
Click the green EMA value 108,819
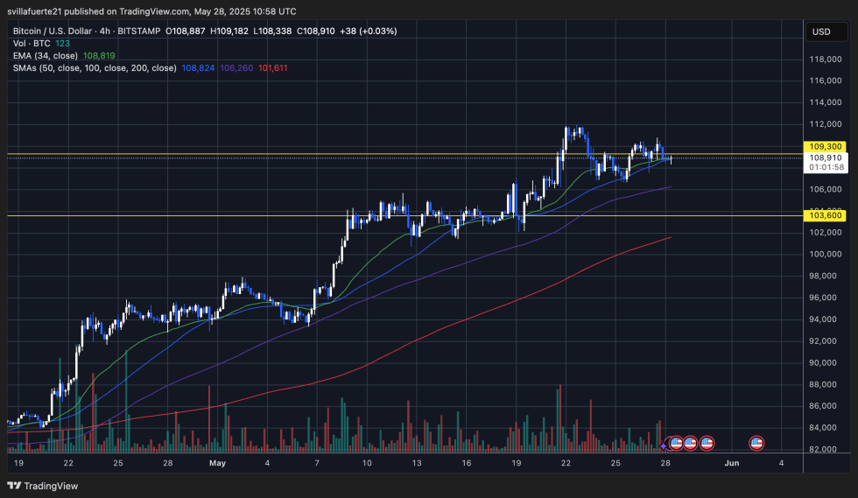pyautogui.click(x=98, y=55)
